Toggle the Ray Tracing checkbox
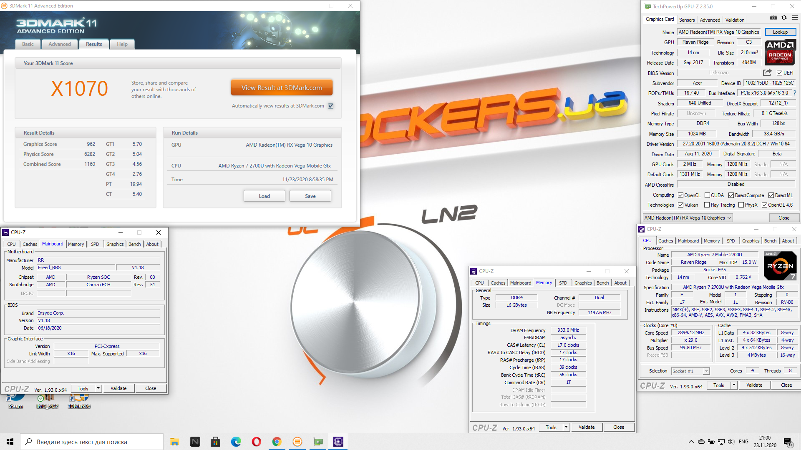 pyautogui.click(x=707, y=205)
